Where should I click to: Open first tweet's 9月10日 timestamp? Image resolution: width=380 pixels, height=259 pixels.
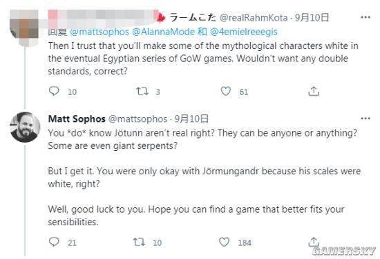click(312, 18)
